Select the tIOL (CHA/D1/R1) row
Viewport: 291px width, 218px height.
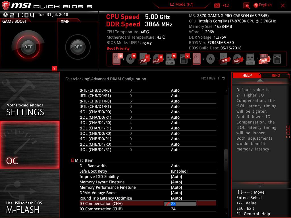click(x=148, y=128)
